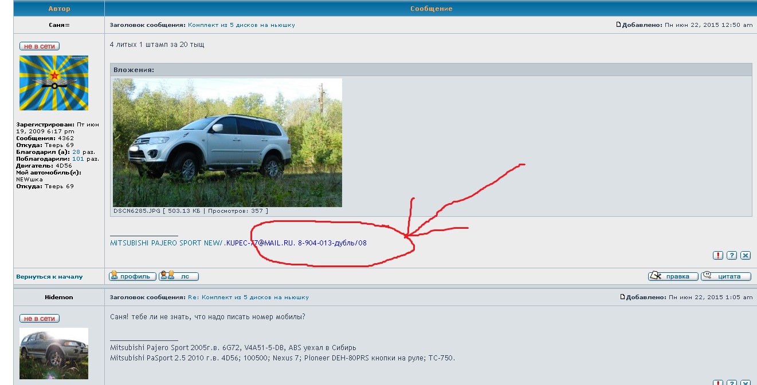
Task: Click the "не в сети" status badge for Hidemon
Action: (40, 319)
